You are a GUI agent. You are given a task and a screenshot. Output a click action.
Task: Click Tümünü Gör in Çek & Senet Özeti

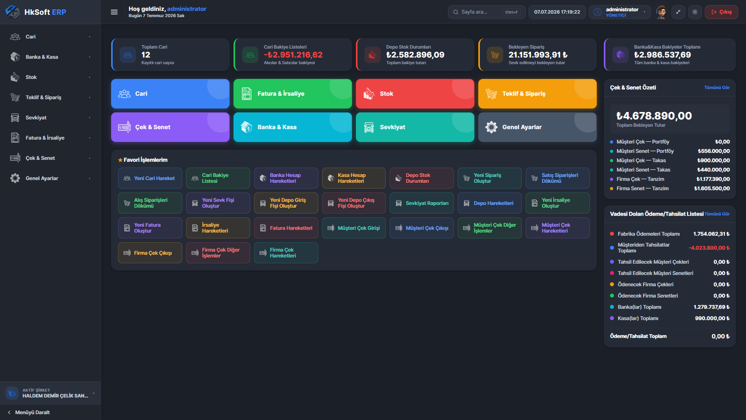[717, 88]
